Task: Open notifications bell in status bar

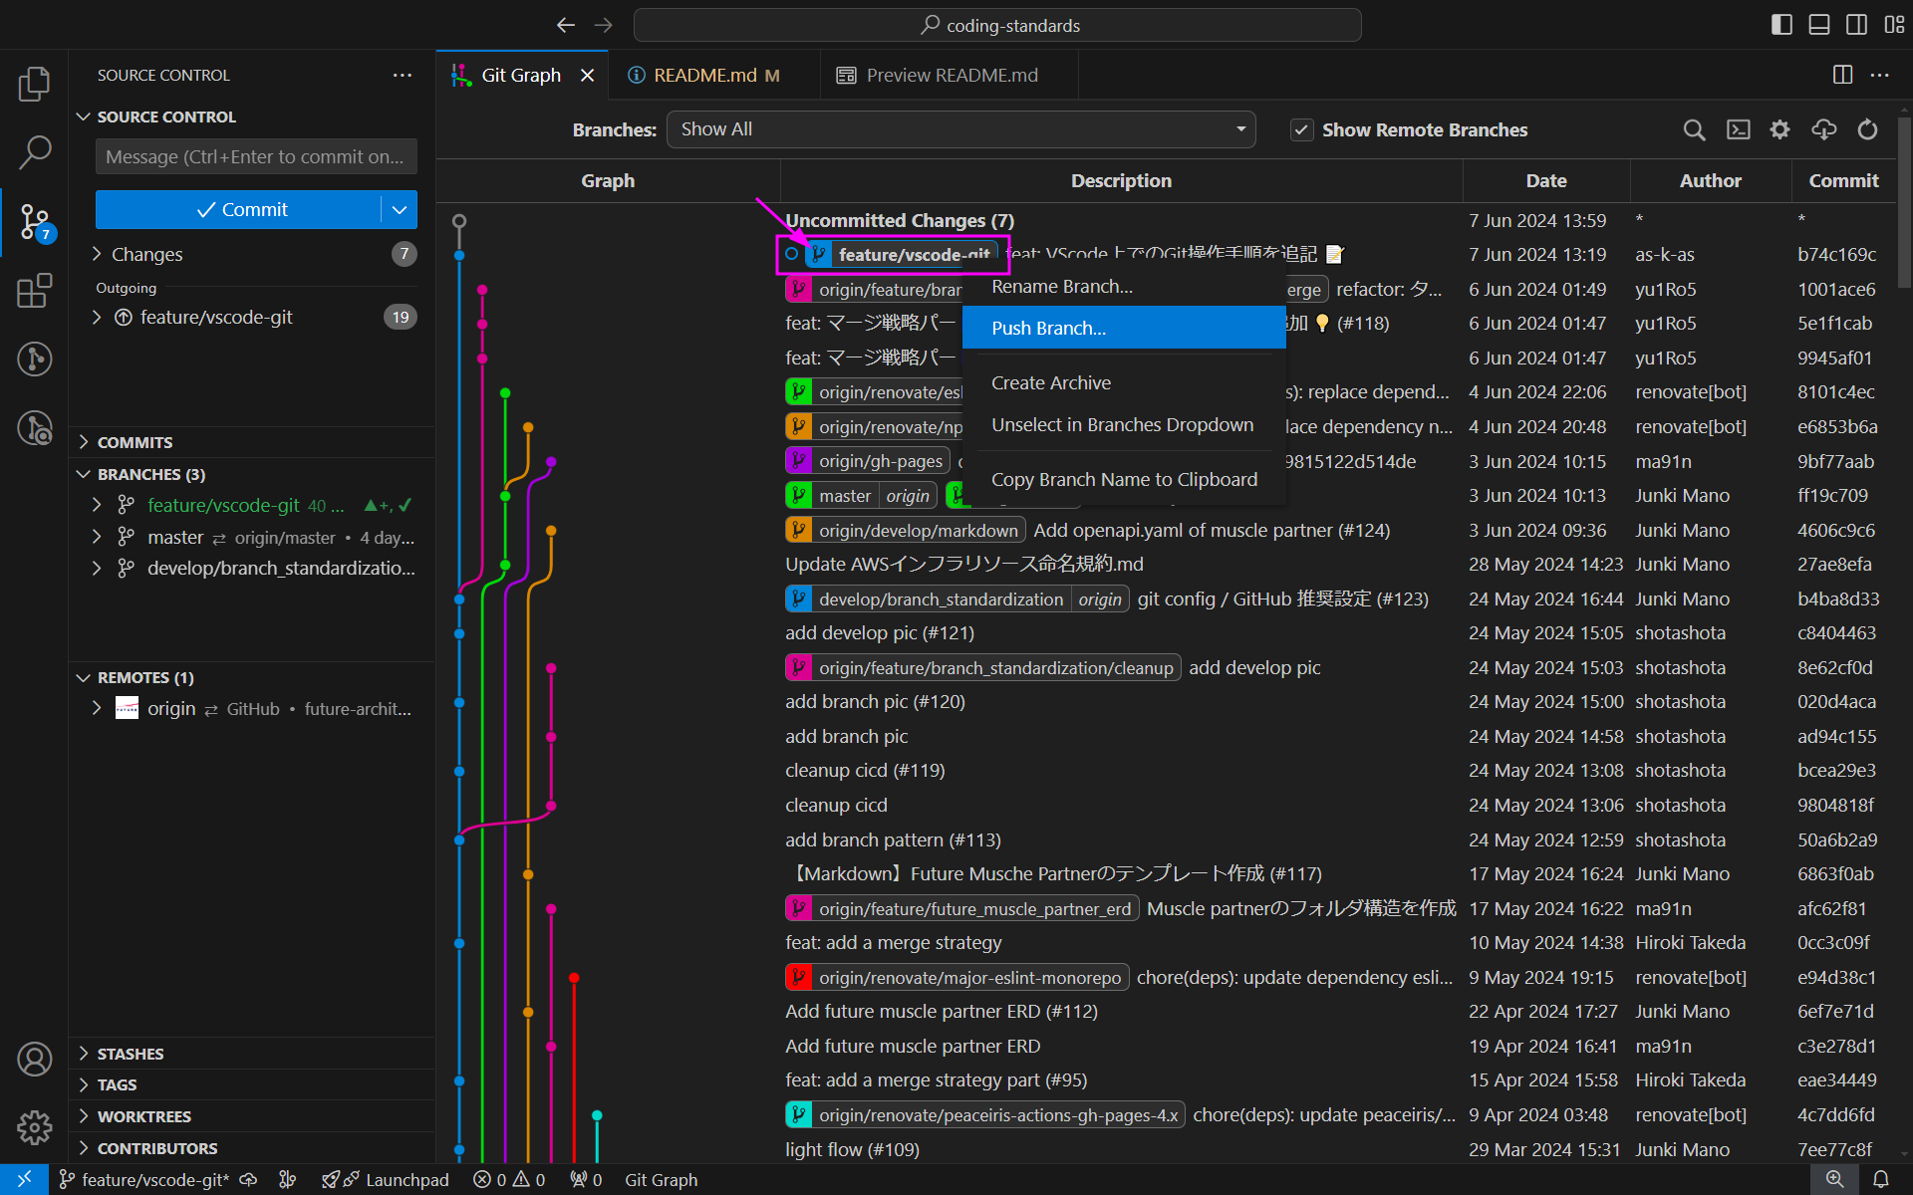Action: [1880, 1179]
